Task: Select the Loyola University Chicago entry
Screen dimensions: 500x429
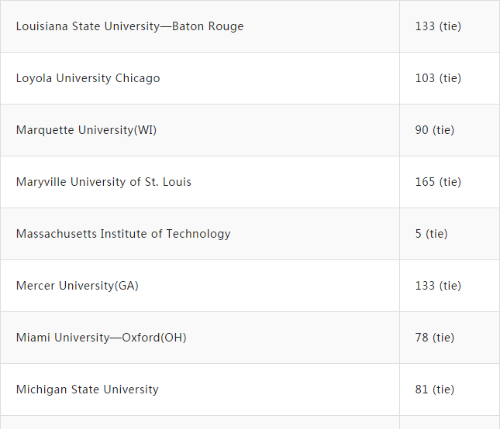Action: [88, 78]
